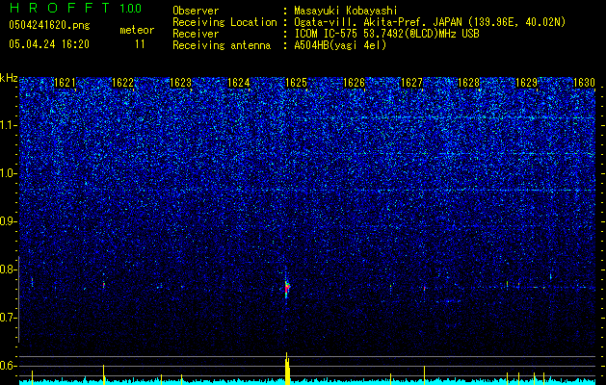Click the Receiving antenna label
Screen dimensions: 606x385
click(222, 45)
